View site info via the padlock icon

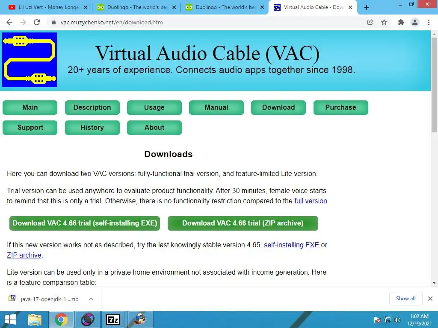pyautogui.click(x=53, y=22)
